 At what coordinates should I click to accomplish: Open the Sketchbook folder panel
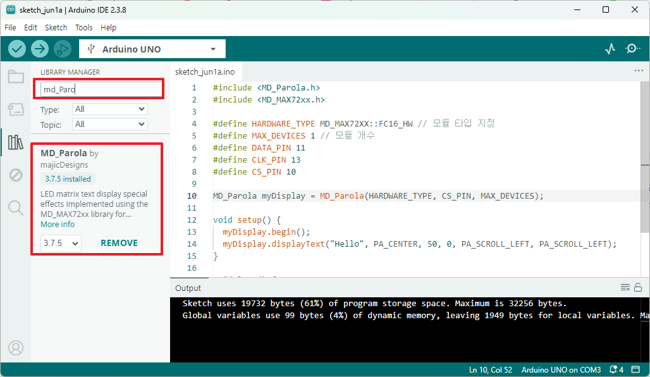(16, 77)
